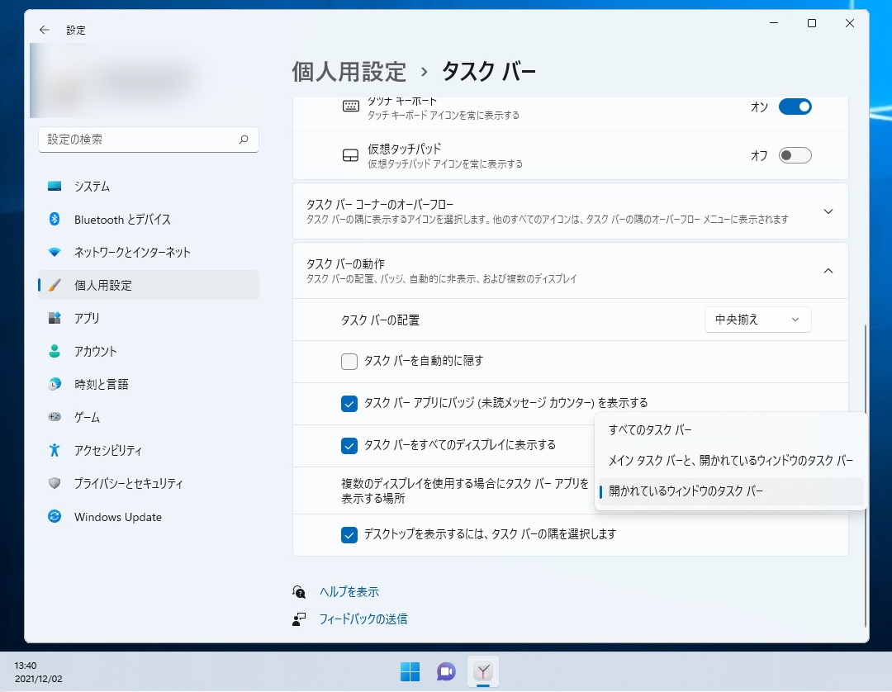
Task: Expand タスク バー コーナーのオーバーフロー section
Action: 828,211
